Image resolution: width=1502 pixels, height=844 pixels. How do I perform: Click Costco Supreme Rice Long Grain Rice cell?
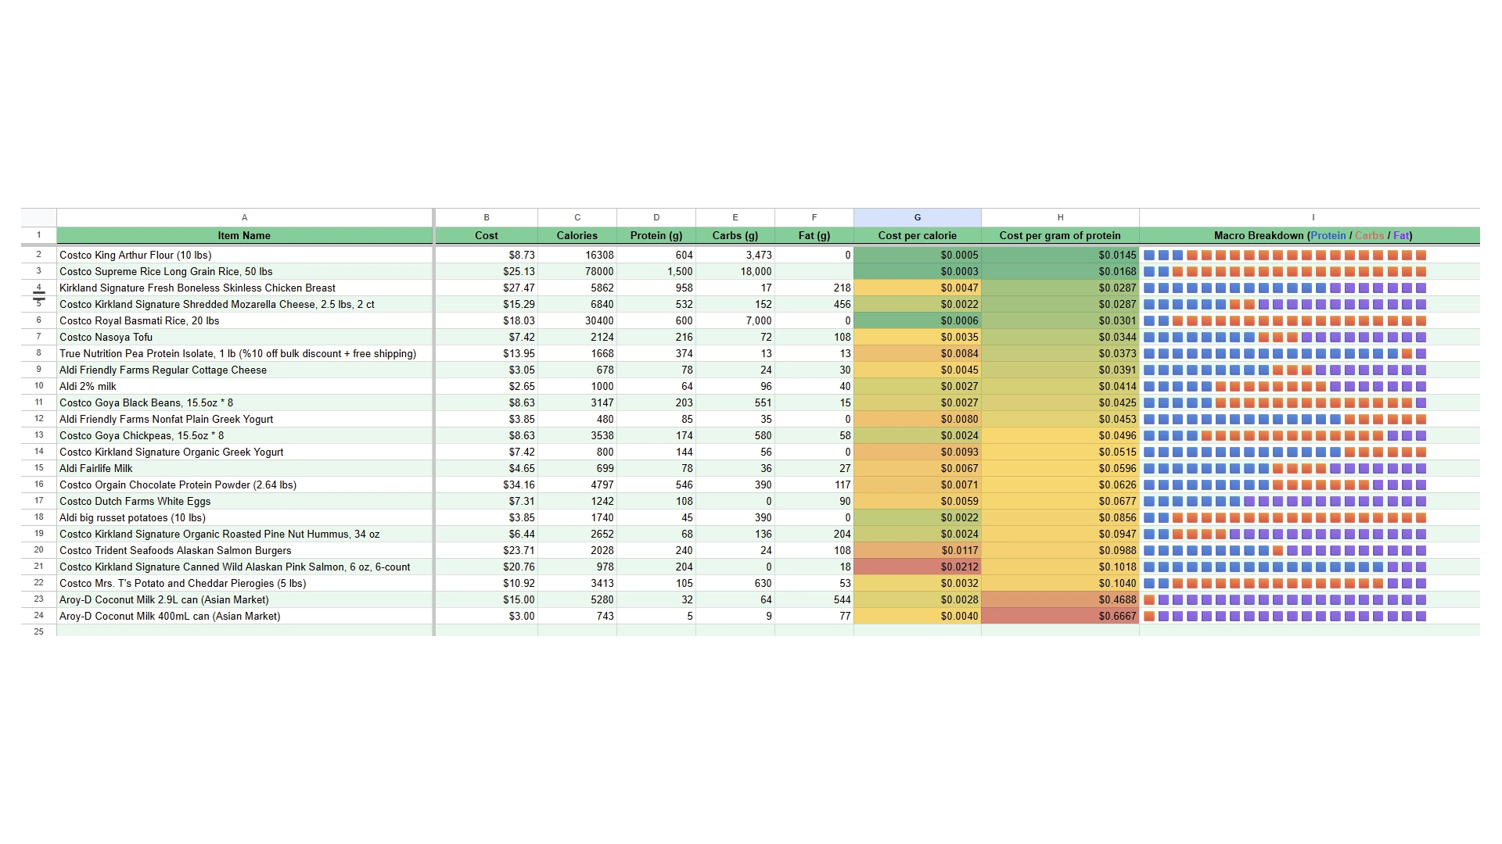tap(244, 271)
